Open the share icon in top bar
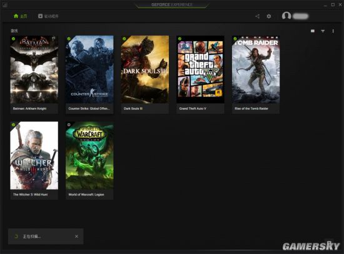 257,16
